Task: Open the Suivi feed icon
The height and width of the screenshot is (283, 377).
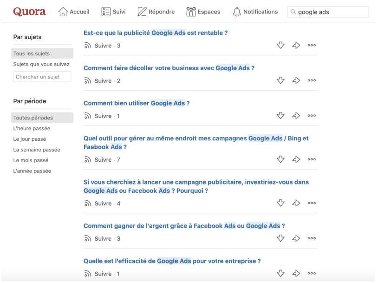Action: [106, 12]
